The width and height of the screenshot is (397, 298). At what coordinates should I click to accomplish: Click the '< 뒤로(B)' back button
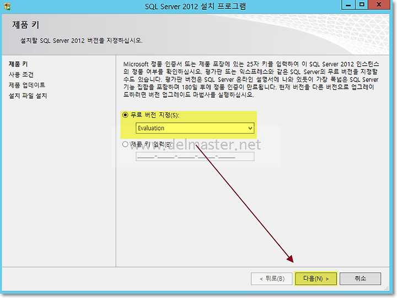click(x=272, y=279)
